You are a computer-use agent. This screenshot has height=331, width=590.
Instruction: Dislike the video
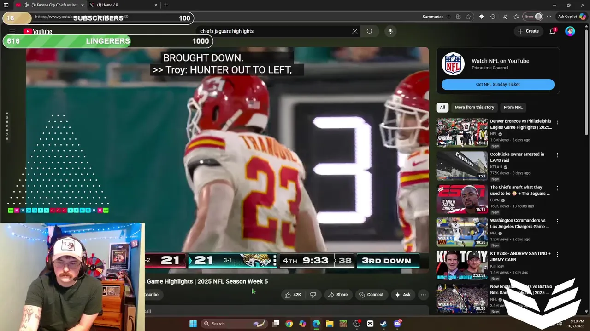pyautogui.click(x=313, y=295)
